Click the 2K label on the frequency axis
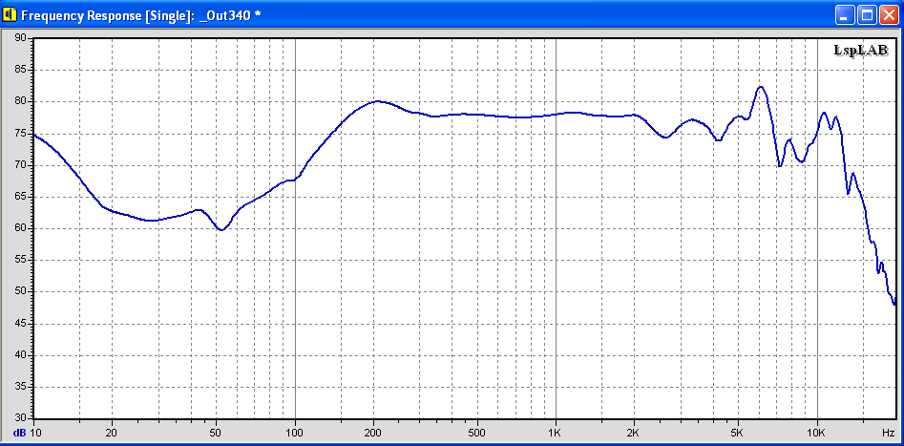This screenshot has height=446, width=904. pyautogui.click(x=634, y=432)
